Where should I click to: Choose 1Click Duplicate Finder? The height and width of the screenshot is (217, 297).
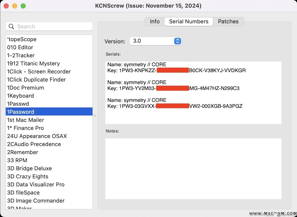pos(49,79)
